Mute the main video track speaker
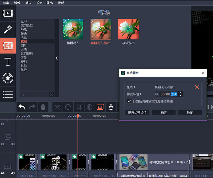Screen dimensions: 213x178 click(13, 173)
